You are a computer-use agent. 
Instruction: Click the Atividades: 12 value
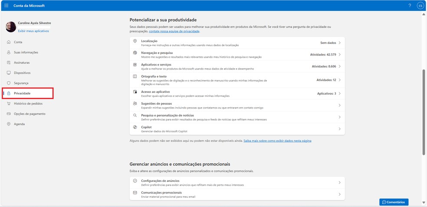326,80
